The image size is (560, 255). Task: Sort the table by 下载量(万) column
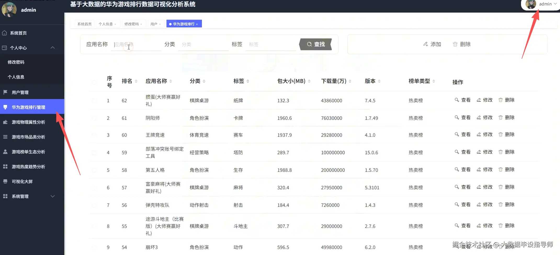tap(350, 81)
